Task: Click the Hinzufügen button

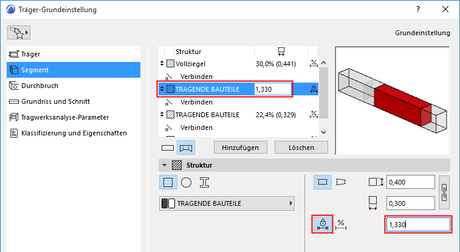Action: [x=241, y=148]
